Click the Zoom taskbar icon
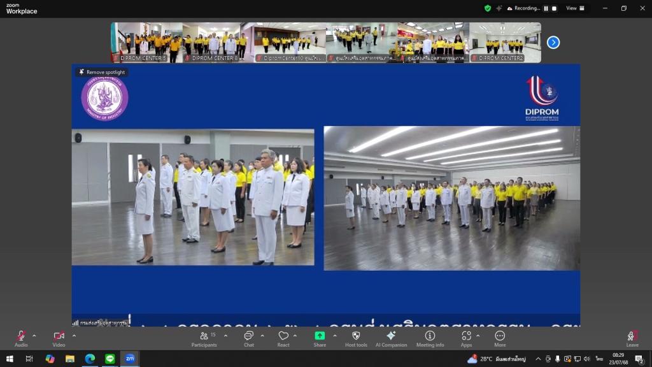Image resolution: width=652 pixels, height=367 pixels. point(130,359)
